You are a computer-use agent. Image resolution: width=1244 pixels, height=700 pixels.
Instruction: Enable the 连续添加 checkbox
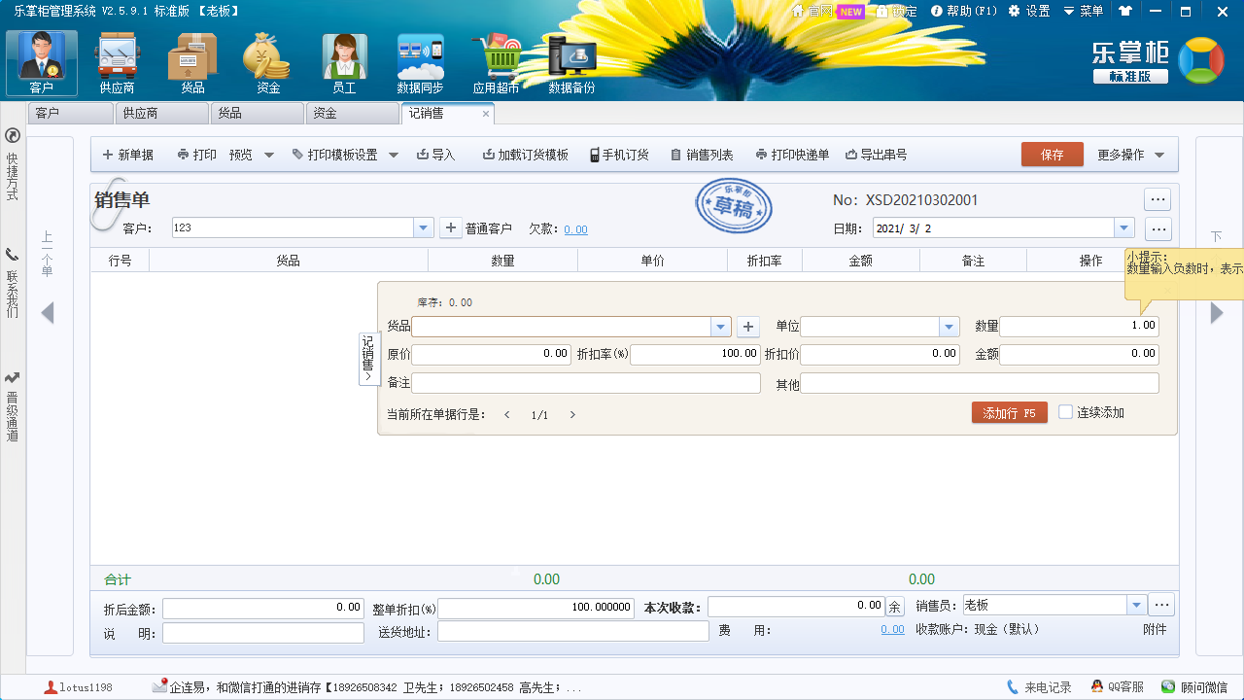[1067, 412]
